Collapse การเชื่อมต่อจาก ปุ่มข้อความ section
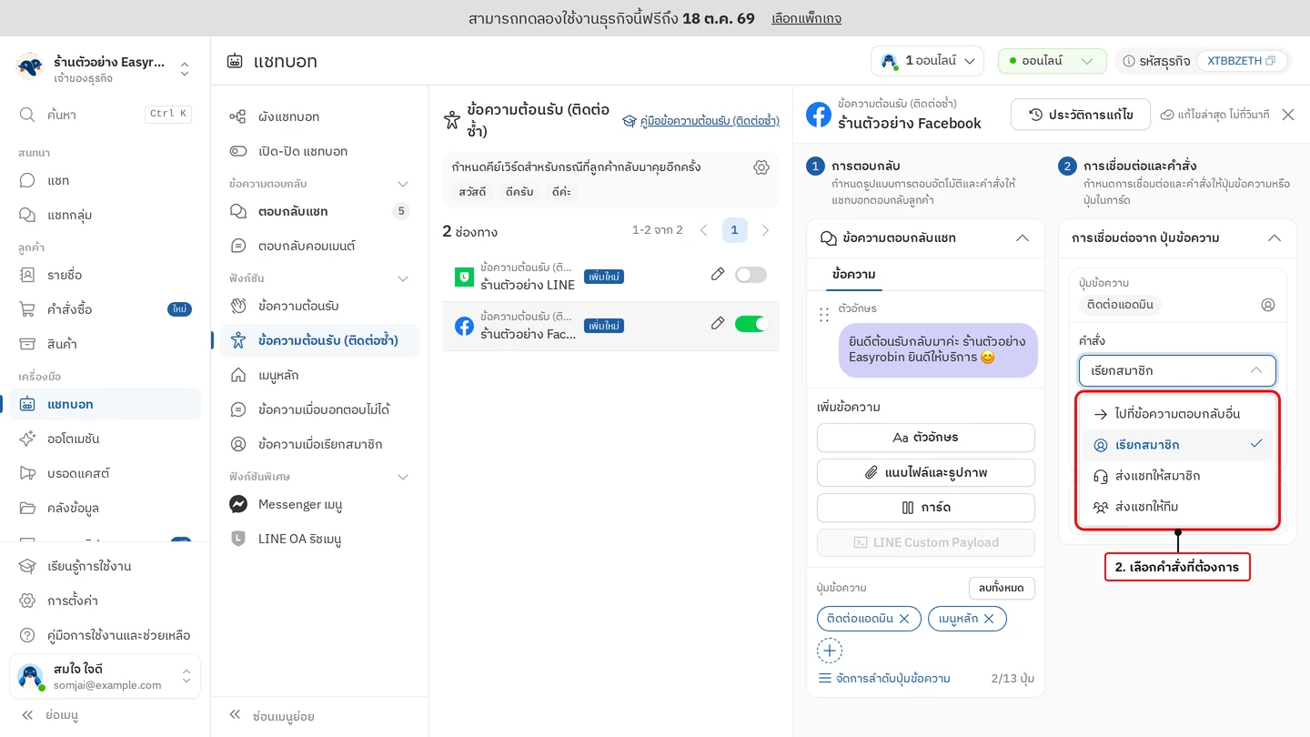Image resolution: width=1310 pixels, height=737 pixels. click(1275, 237)
